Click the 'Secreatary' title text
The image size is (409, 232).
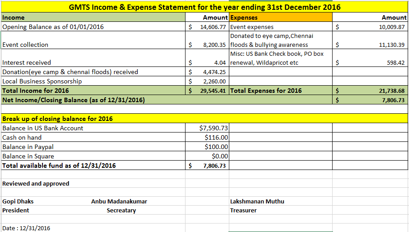click(121, 211)
